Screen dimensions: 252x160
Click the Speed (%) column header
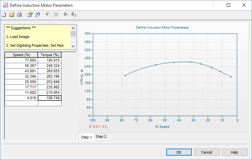(x=21, y=55)
